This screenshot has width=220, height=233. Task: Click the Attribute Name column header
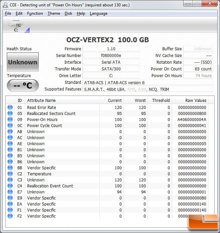pos(62,101)
